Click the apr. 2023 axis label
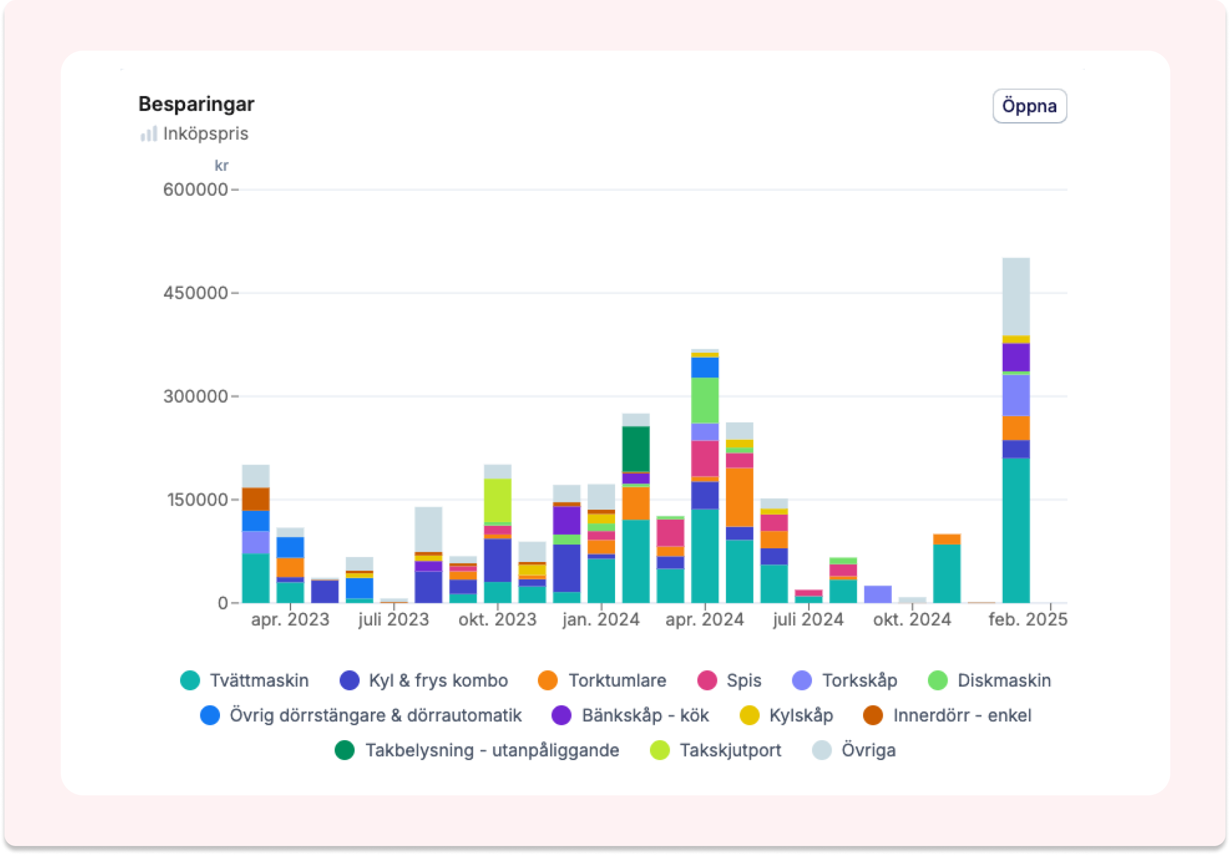Image resolution: width=1230 pixels, height=855 pixels. [290, 619]
